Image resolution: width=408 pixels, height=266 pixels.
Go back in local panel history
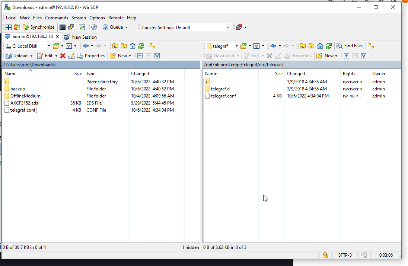[86, 46]
